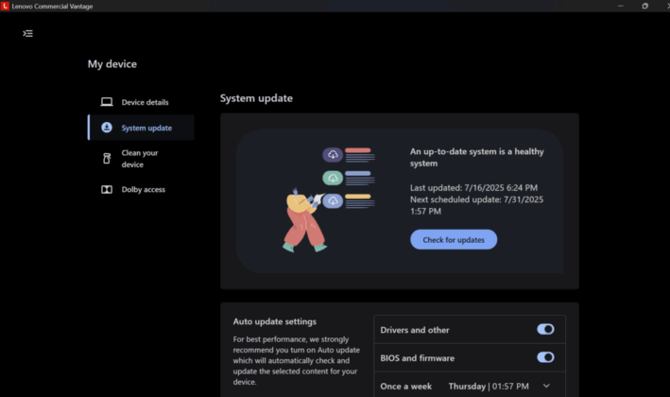
Task: Click the Check for updates button
Action: pos(454,240)
